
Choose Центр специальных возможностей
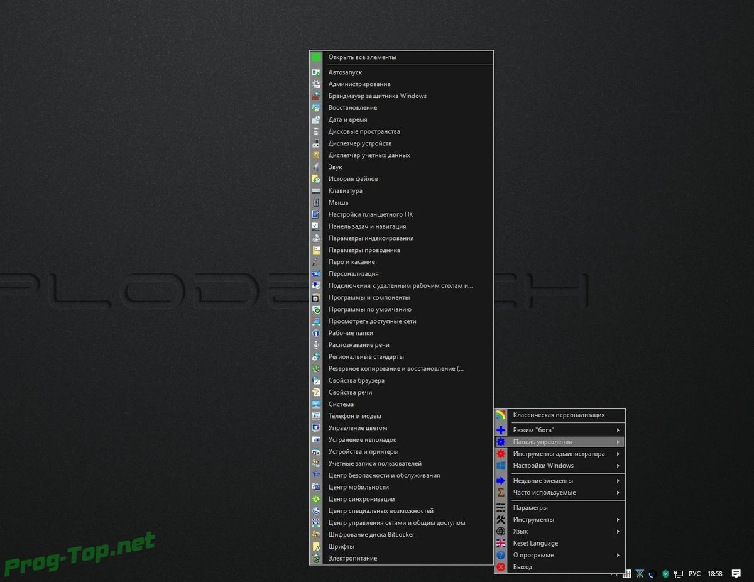pyautogui.click(x=402, y=511)
